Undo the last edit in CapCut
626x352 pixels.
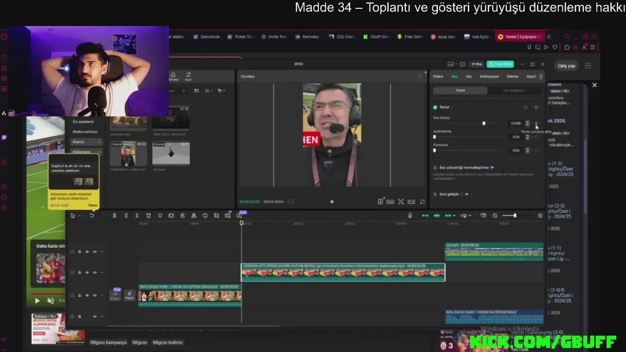click(x=91, y=216)
